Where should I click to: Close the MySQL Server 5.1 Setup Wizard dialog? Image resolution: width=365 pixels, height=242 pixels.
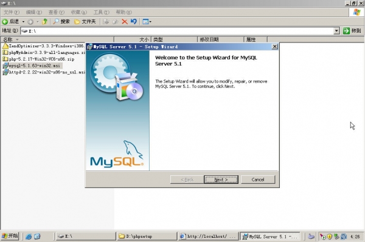click(x=275, y=47)
